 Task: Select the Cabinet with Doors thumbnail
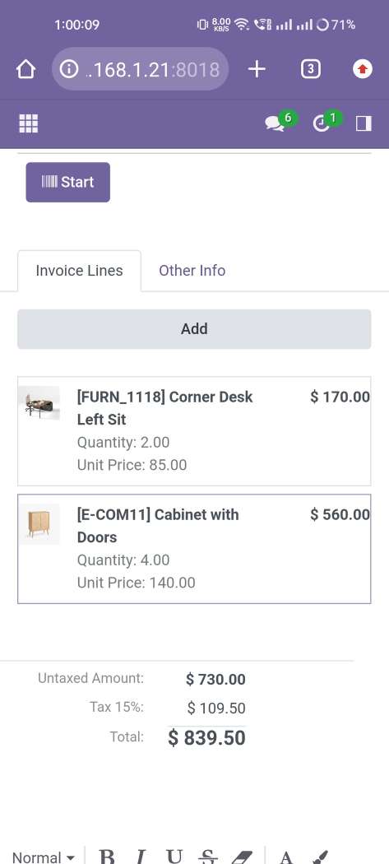tap(39, 524)
